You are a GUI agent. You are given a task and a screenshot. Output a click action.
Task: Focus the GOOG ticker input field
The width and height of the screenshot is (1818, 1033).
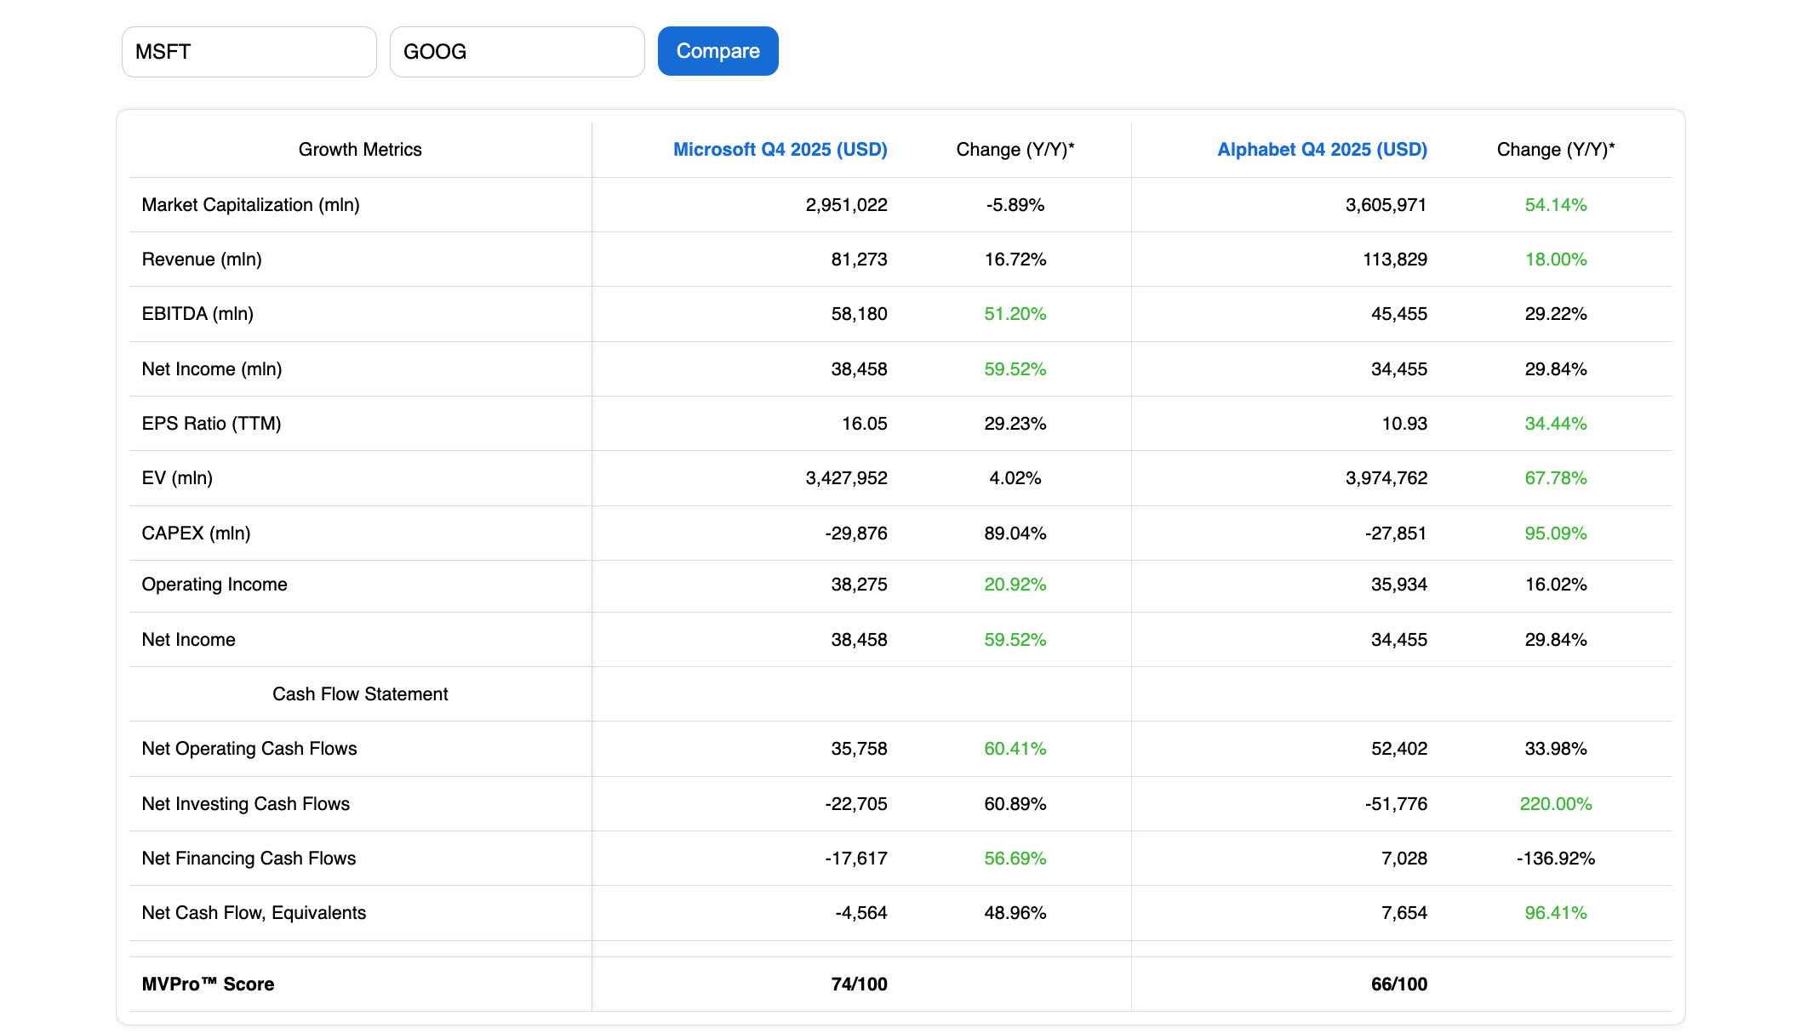pyautogui.click(x=517, y=52)
